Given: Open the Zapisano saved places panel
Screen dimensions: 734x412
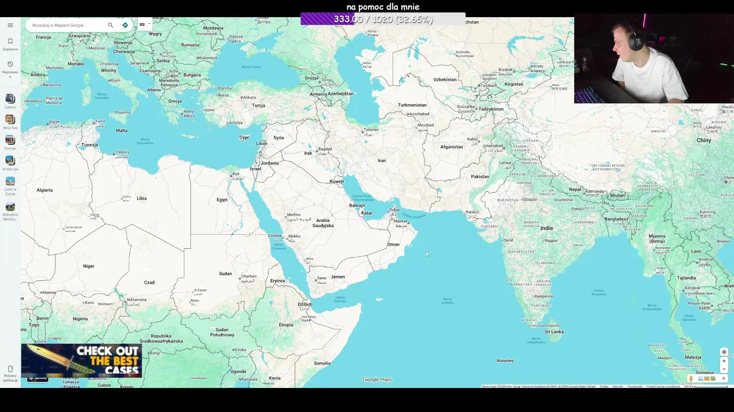Looking at the screenshot, I should tap(10, 44).
